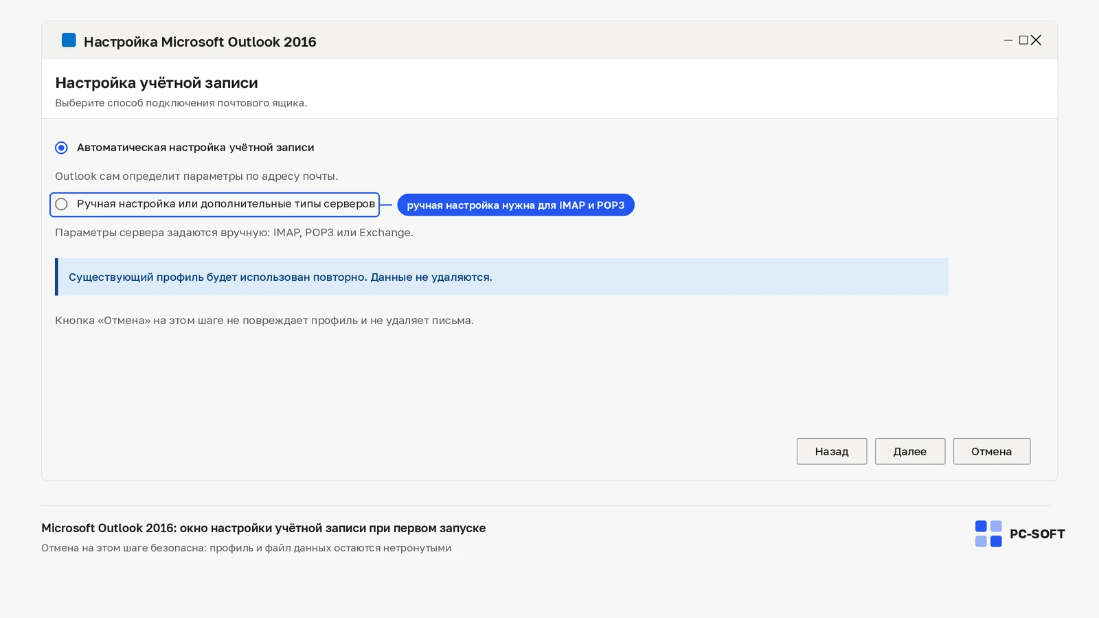Screen dimensions: 1099x618
Task: Click the PC-SOFT logo icon
Action: 988,534
